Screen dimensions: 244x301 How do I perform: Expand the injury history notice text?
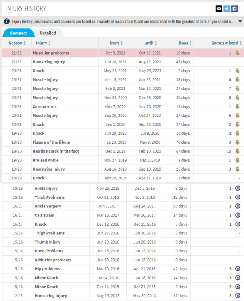(240, 22)
